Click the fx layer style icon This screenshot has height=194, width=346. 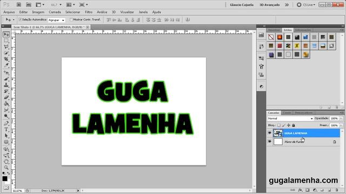pos(300,190)
